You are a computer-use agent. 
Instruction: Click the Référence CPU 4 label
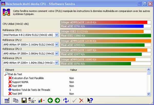12,58
